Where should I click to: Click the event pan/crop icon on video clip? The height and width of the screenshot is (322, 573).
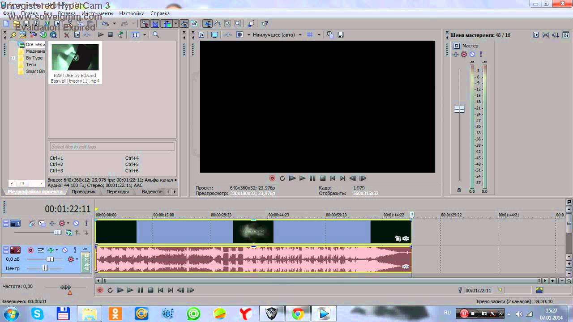pos(398,238)
